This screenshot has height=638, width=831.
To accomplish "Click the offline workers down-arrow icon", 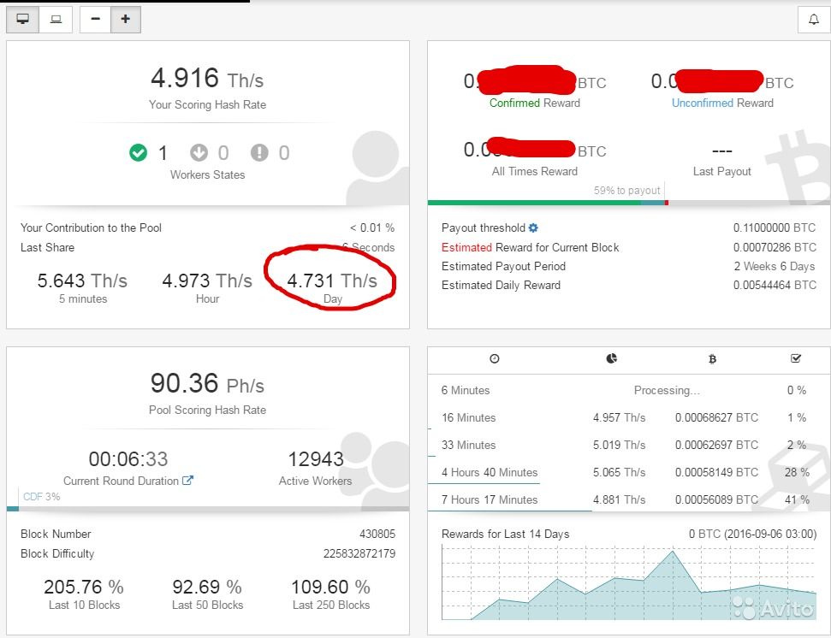I will pyautogui.click(x=199, y=152).
